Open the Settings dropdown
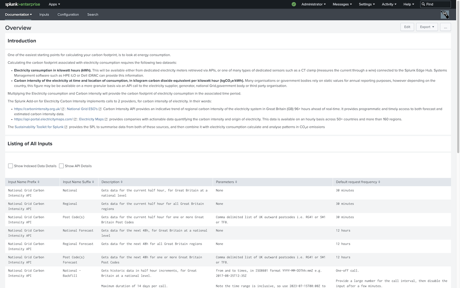This screenshot has height=288, width=460. [x=367, y=4]
